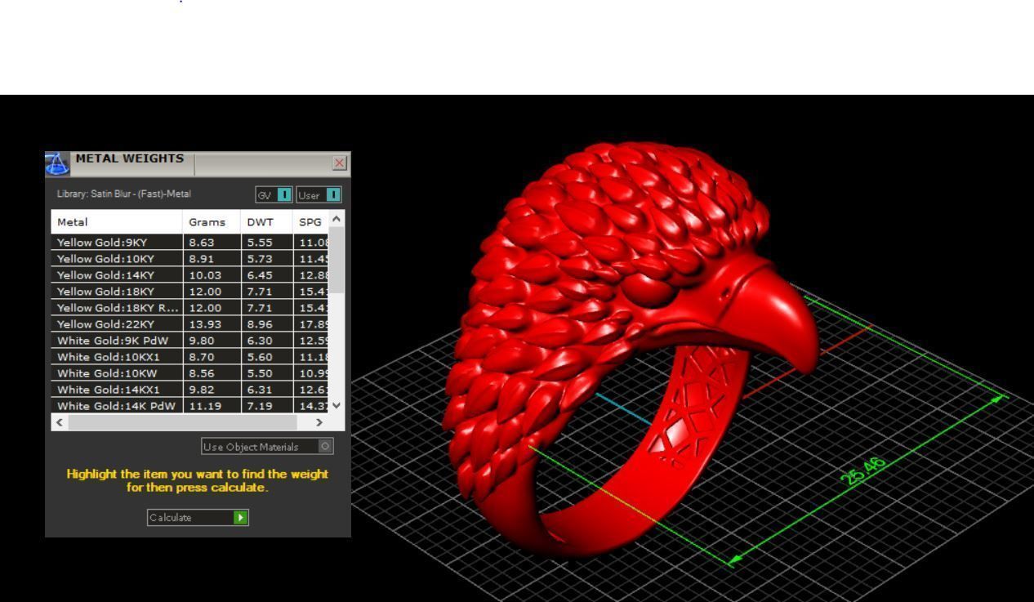Select the White Gold:14K PdW row

(x=189, y=406)
